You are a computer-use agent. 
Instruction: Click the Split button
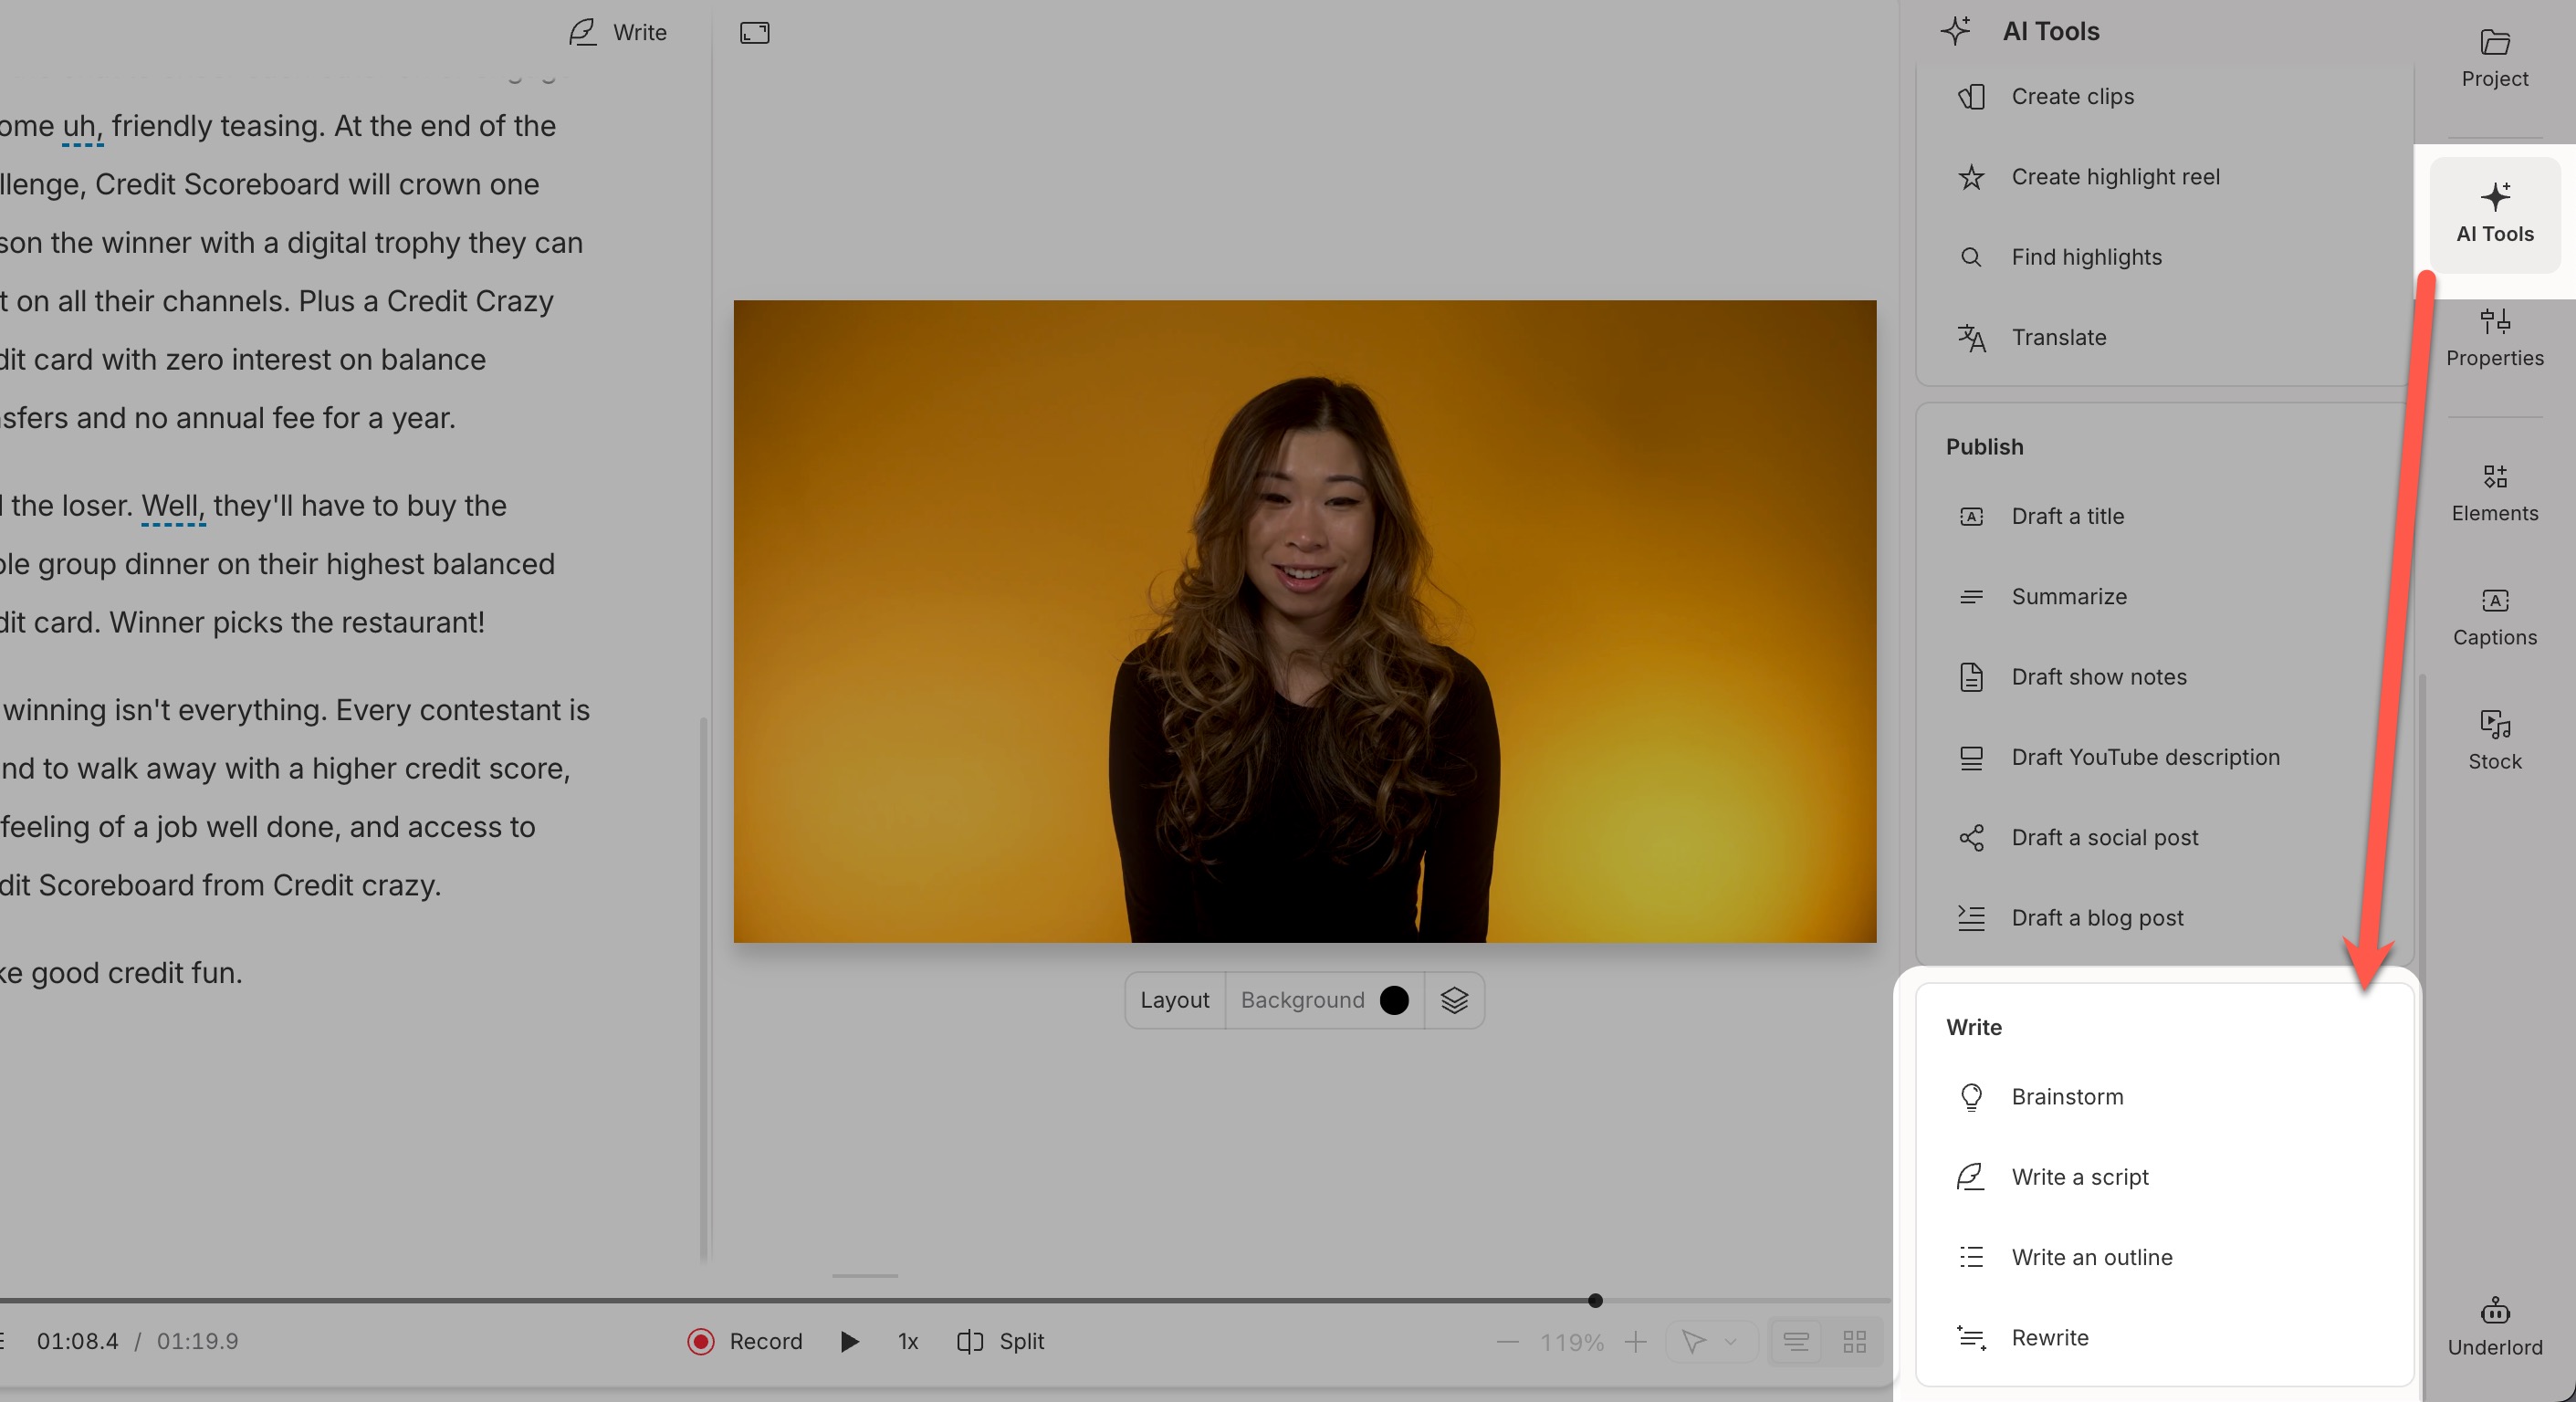click(x=1001, y=1341)
